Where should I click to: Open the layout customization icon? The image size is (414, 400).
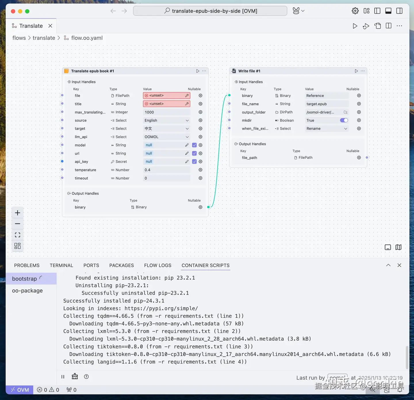(367, 11)
